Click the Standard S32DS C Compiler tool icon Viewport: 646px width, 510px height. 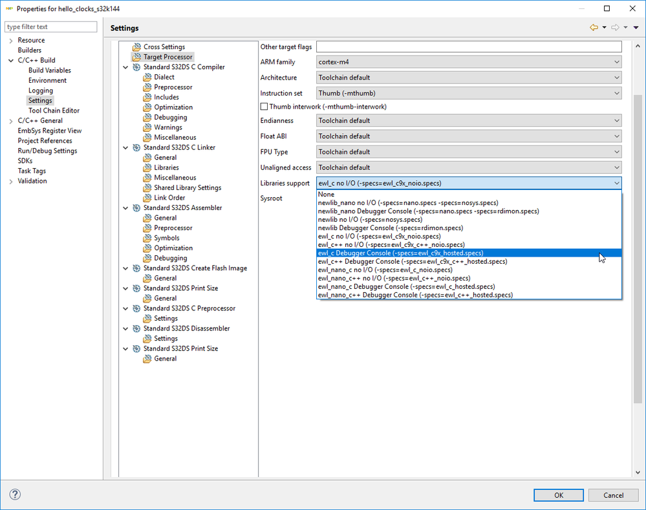(136, 67)
